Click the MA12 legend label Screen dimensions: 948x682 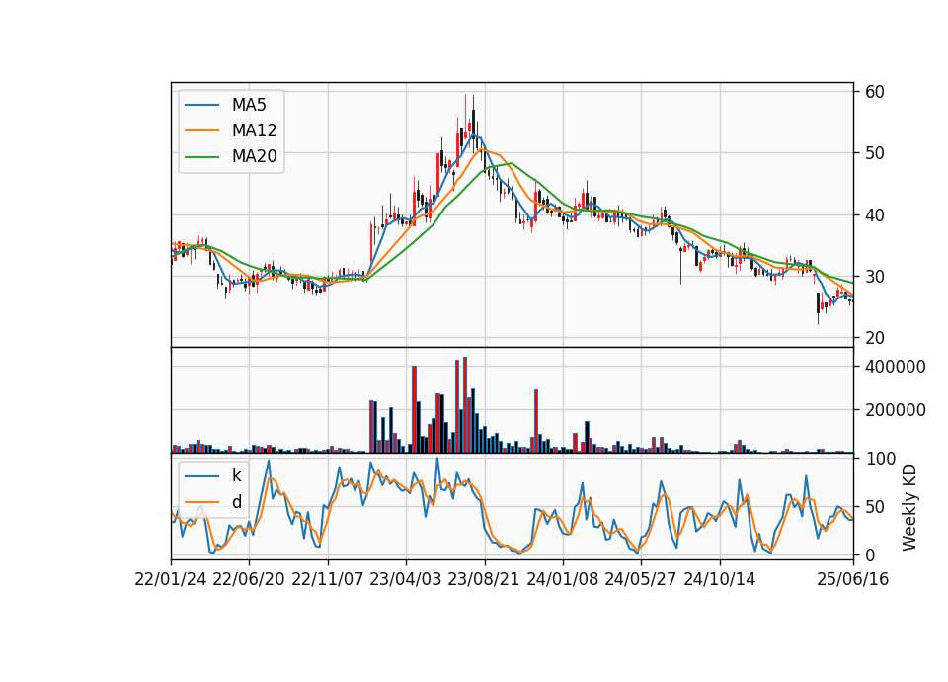pos(254,130)
